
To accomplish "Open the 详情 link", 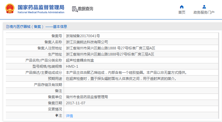I will pyautogui.click(x=70, y=116).
